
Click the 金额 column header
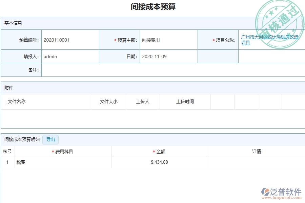(161, 152)
